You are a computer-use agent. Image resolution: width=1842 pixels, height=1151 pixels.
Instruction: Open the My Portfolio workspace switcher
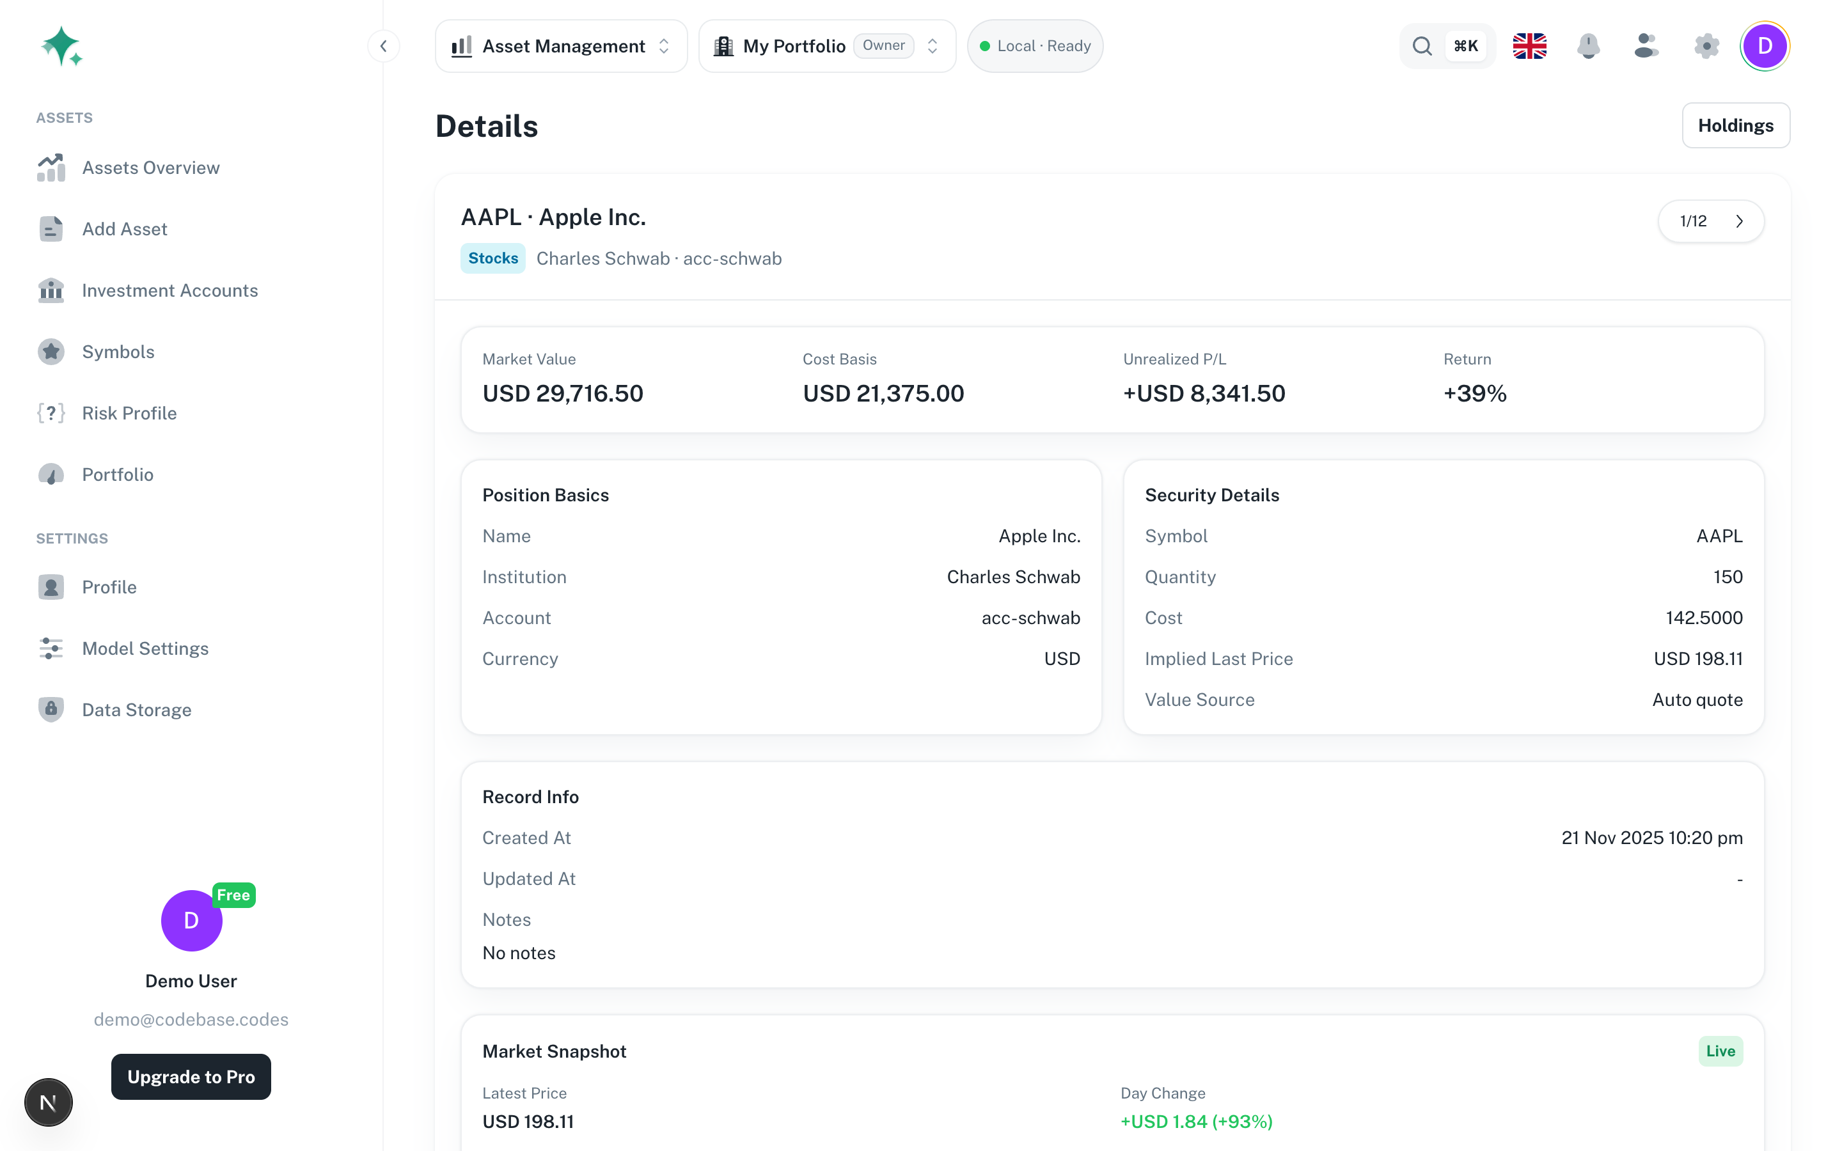[826, 47]
